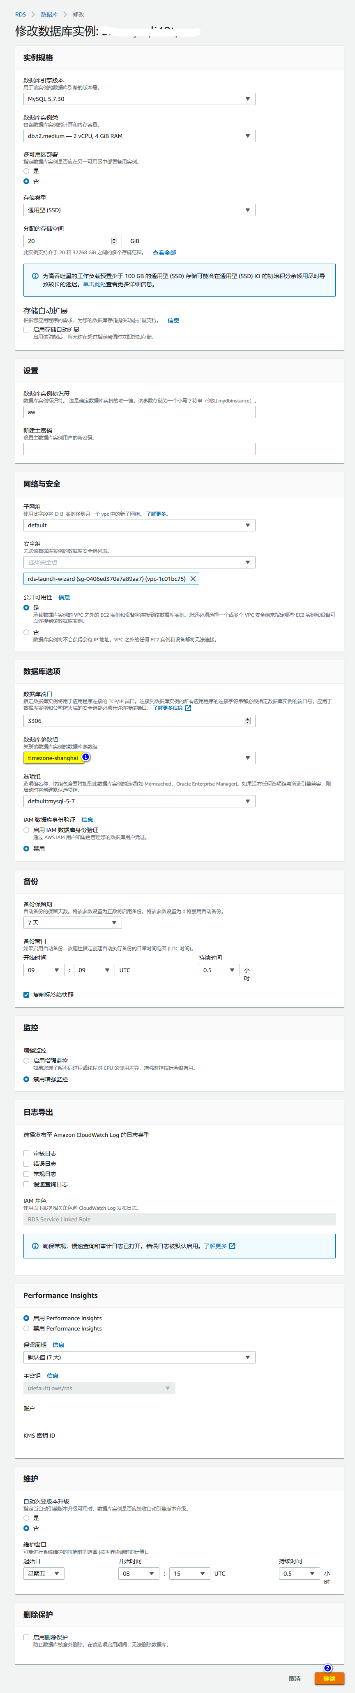This screenshot has width=355, height=1693.
Task: Focus the 新建主密码 password field
Action: (x=140, y=449)
